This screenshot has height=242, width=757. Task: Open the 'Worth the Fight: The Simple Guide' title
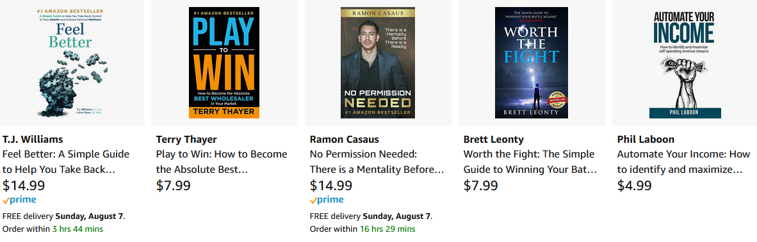(530, 163)
